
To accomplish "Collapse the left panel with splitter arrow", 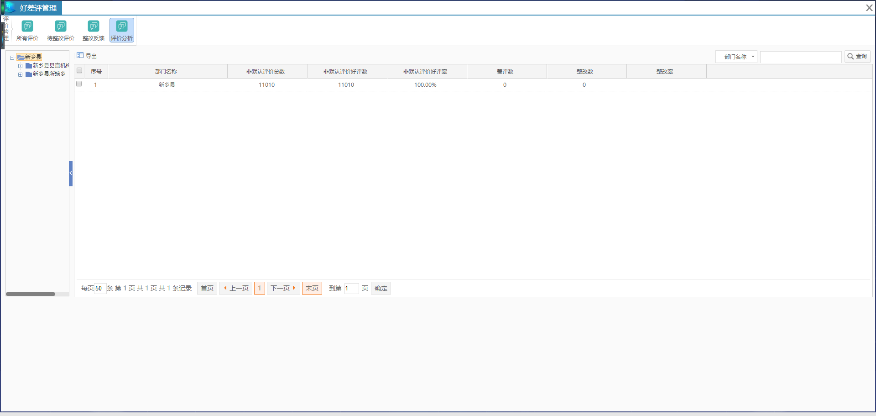I will (x=71, y=173).
